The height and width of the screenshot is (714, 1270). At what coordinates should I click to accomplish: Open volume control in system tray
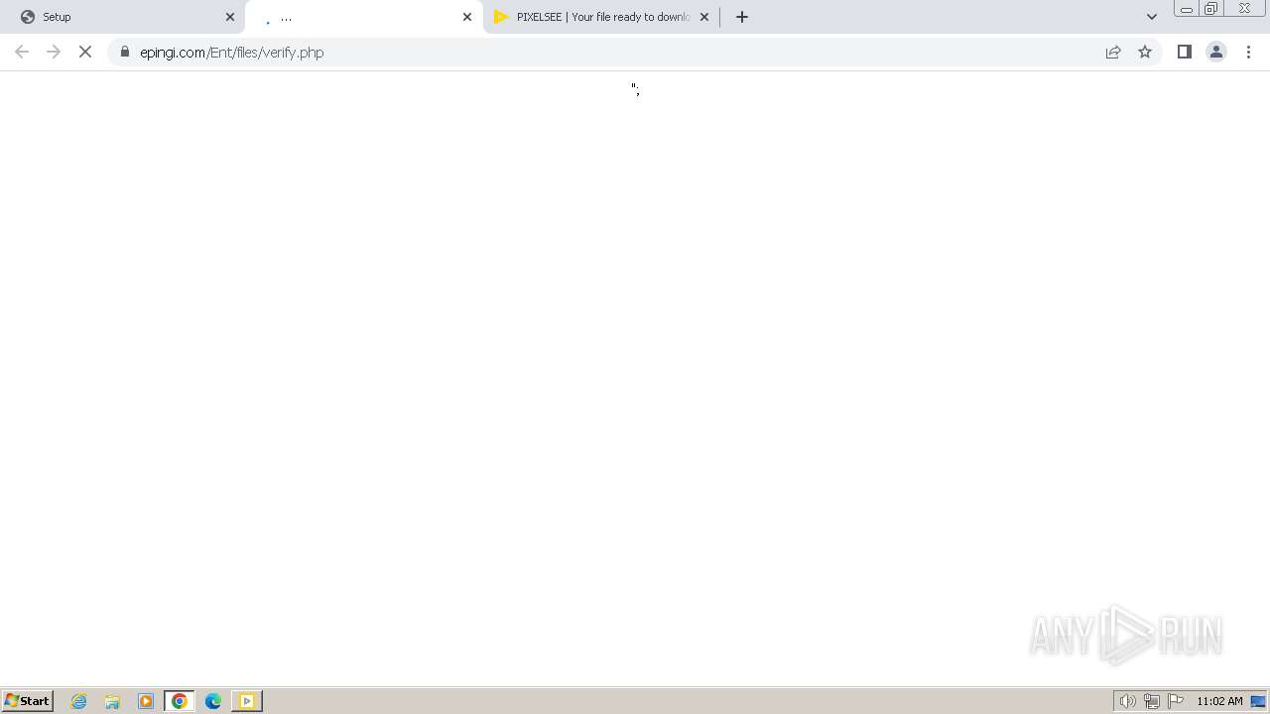1128,701
